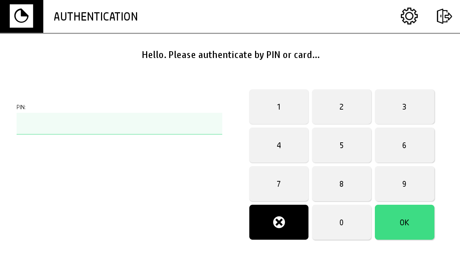Clear PIN with the black X button
Image resolution: width=460 pixels, height=257 pixels.
tap(279, 222)
